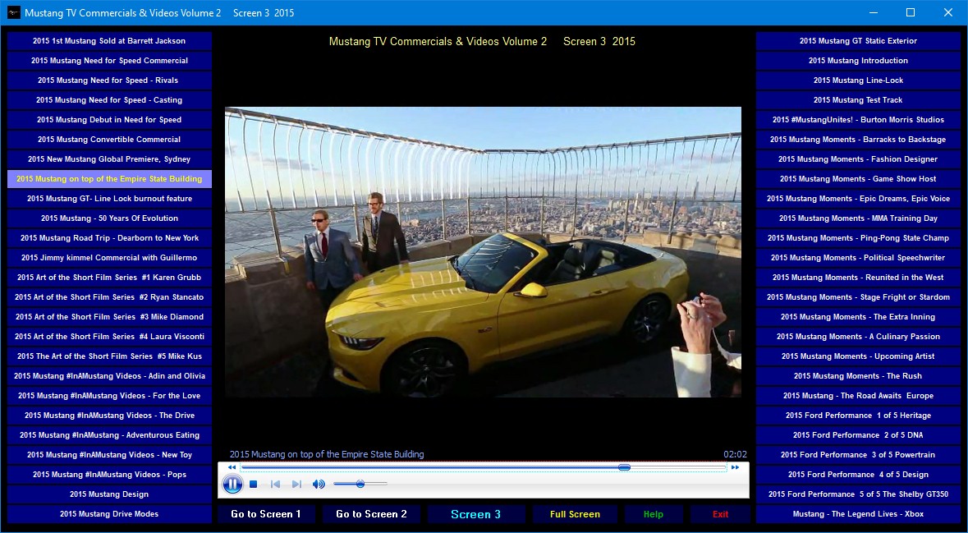
Task: Click the 02:02 elapsed time readout
Action: pyautogui.click(x=736, y=454)
